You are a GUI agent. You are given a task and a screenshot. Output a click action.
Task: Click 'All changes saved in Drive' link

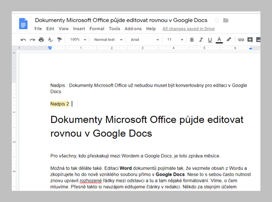(189, 29)
